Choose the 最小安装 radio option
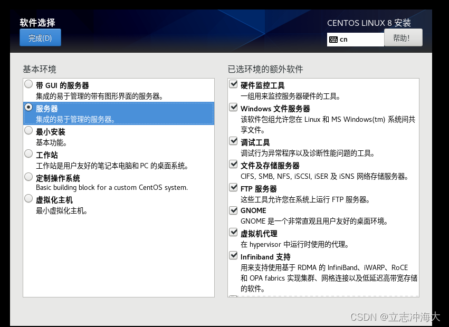The width and height of the screenshot is (449, 327). tap(28, 130)
